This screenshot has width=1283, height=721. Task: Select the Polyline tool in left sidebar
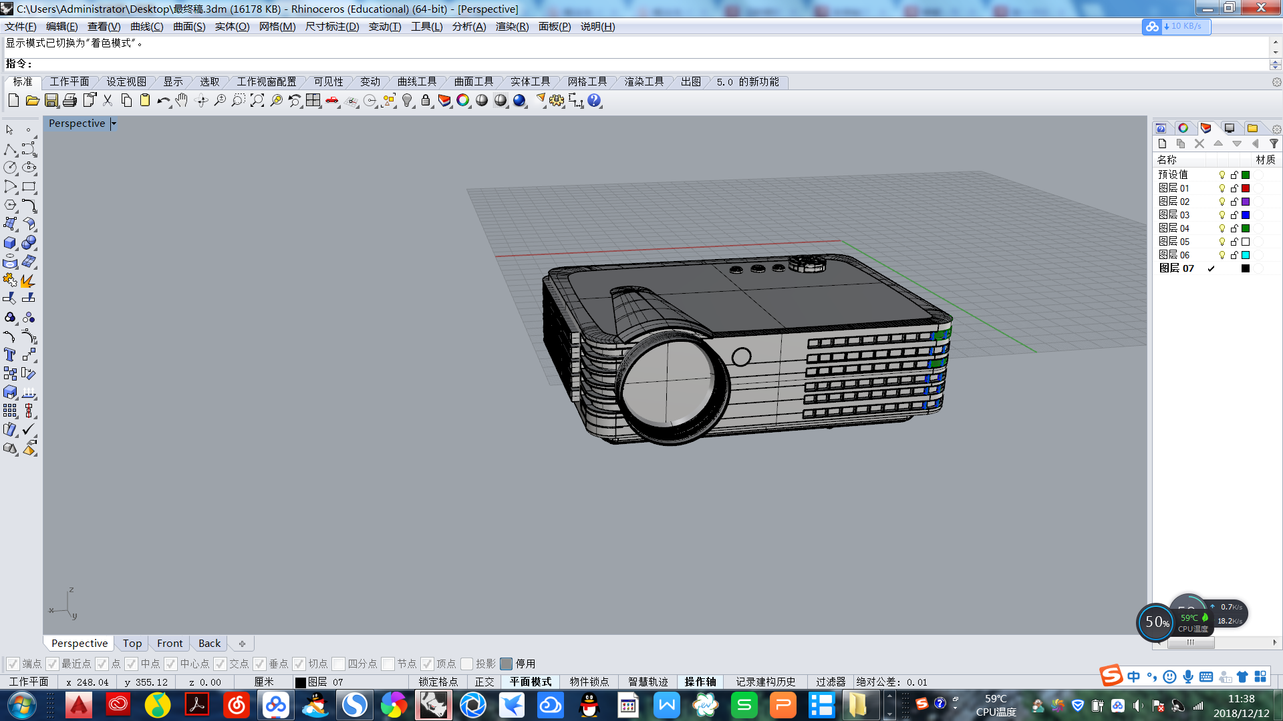[10, 150]
